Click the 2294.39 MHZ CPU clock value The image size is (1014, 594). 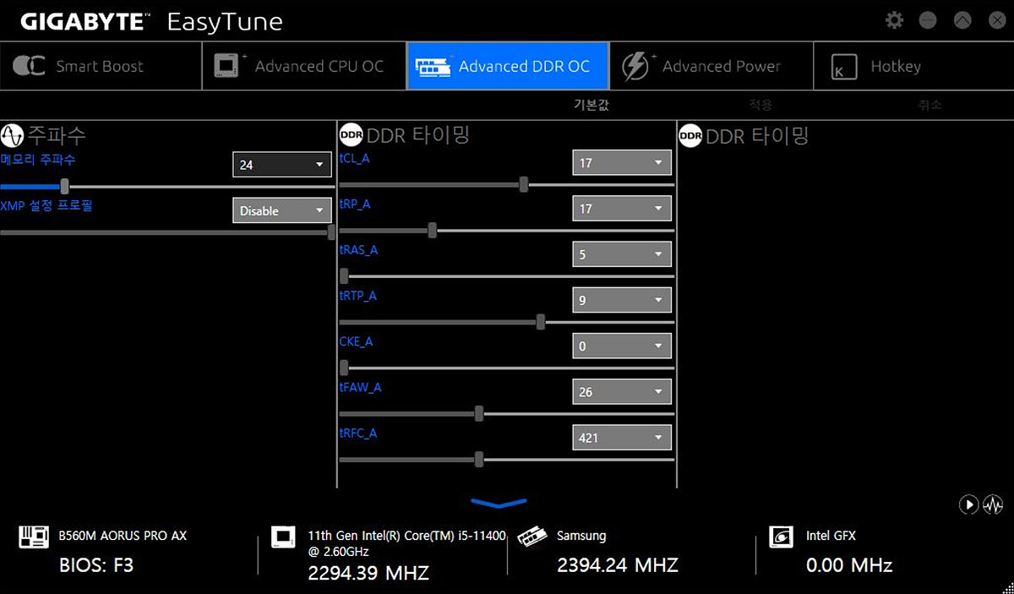point(368,573)
